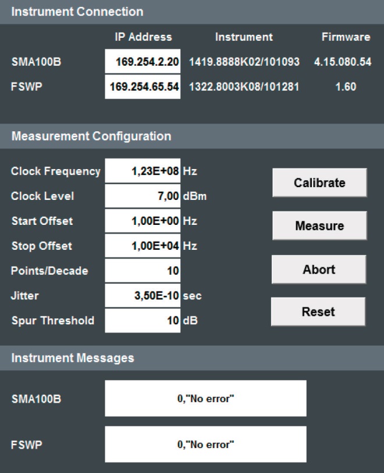This screenshot has width=384, height=473.
Task: Click the FSWP label in Instrument Messages
Action: click(27, 445)
